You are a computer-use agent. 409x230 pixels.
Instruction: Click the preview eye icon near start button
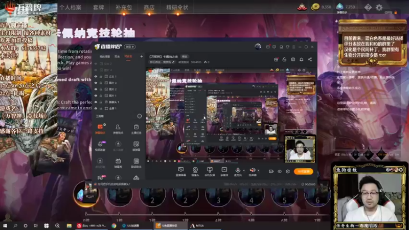(280, 171)
